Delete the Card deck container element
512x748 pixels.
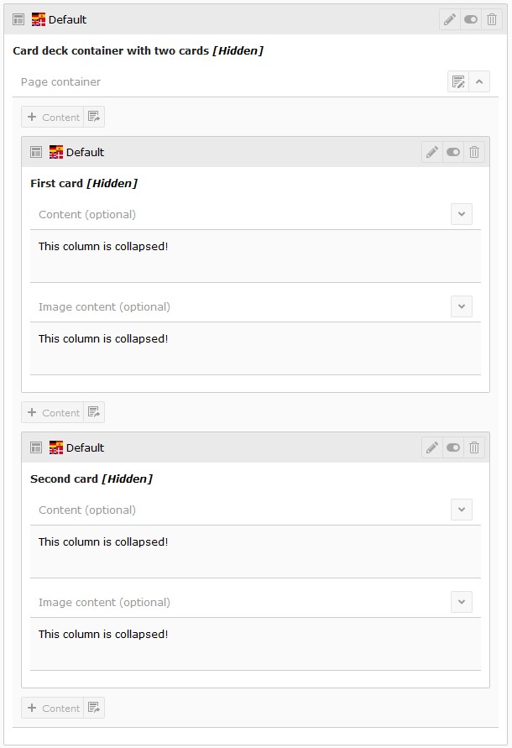tap(493, 19)
